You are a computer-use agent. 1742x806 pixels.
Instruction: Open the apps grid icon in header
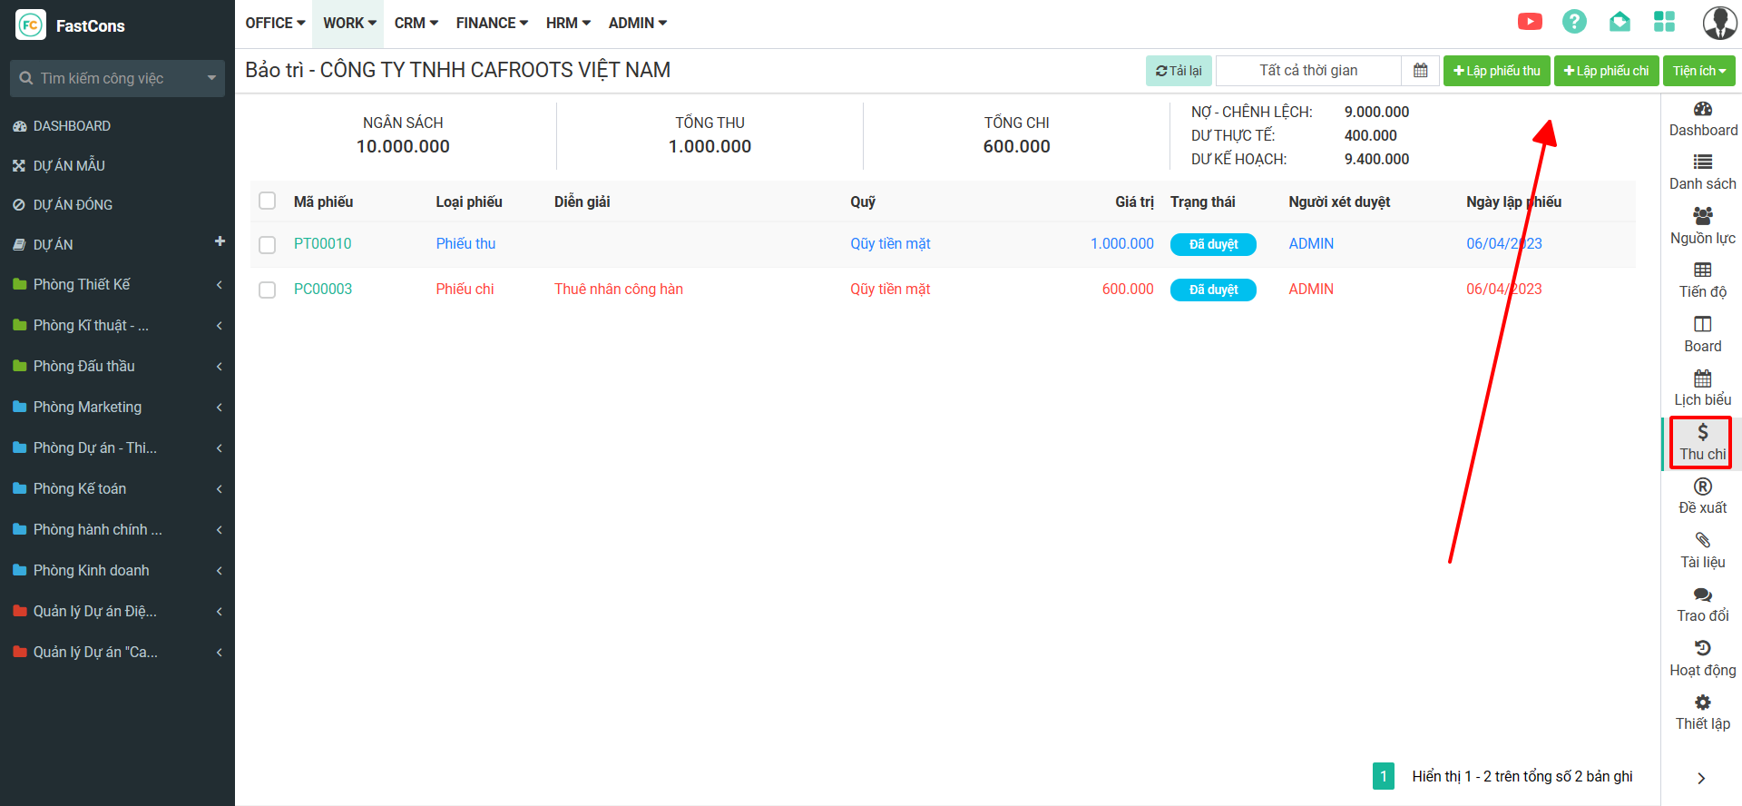point(1664,22)
